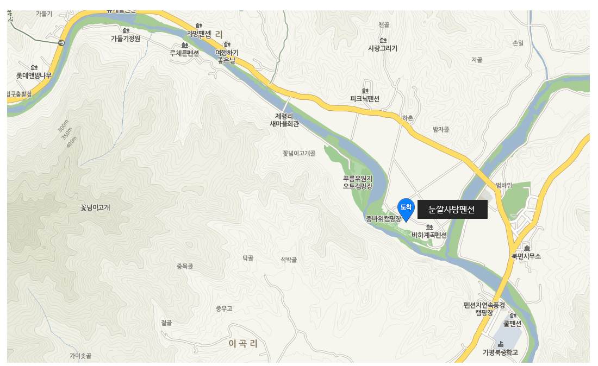Image resolution: width=598 pixels, height=366 pixels.
Task: Click the 롯데앤밤나무 pension icon
Action: click(34, 68)
